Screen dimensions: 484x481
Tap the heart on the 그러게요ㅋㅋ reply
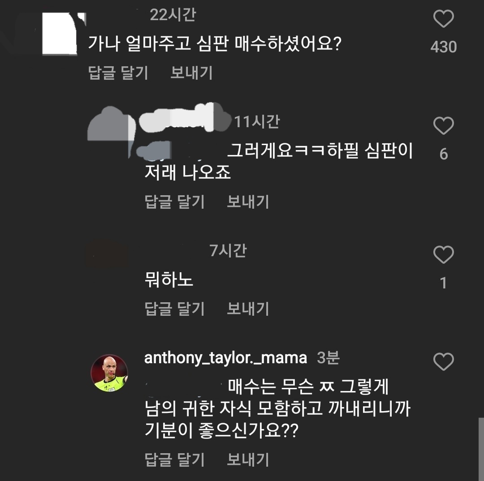443,126
